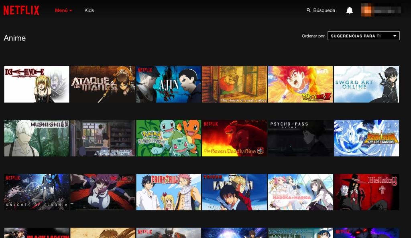The height and width of the screenshot is (238, 411).
Task: Expand the Menú dropdown
Action: 63,10
